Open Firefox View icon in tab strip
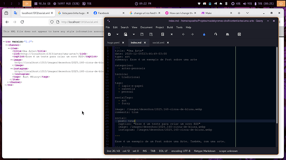 [6, 13]
